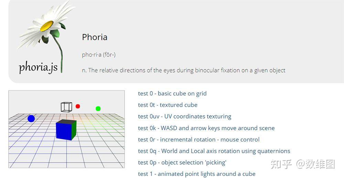Click the Phoria heading title
This screenshot has height=178, width=344.
tap(95, 37)
